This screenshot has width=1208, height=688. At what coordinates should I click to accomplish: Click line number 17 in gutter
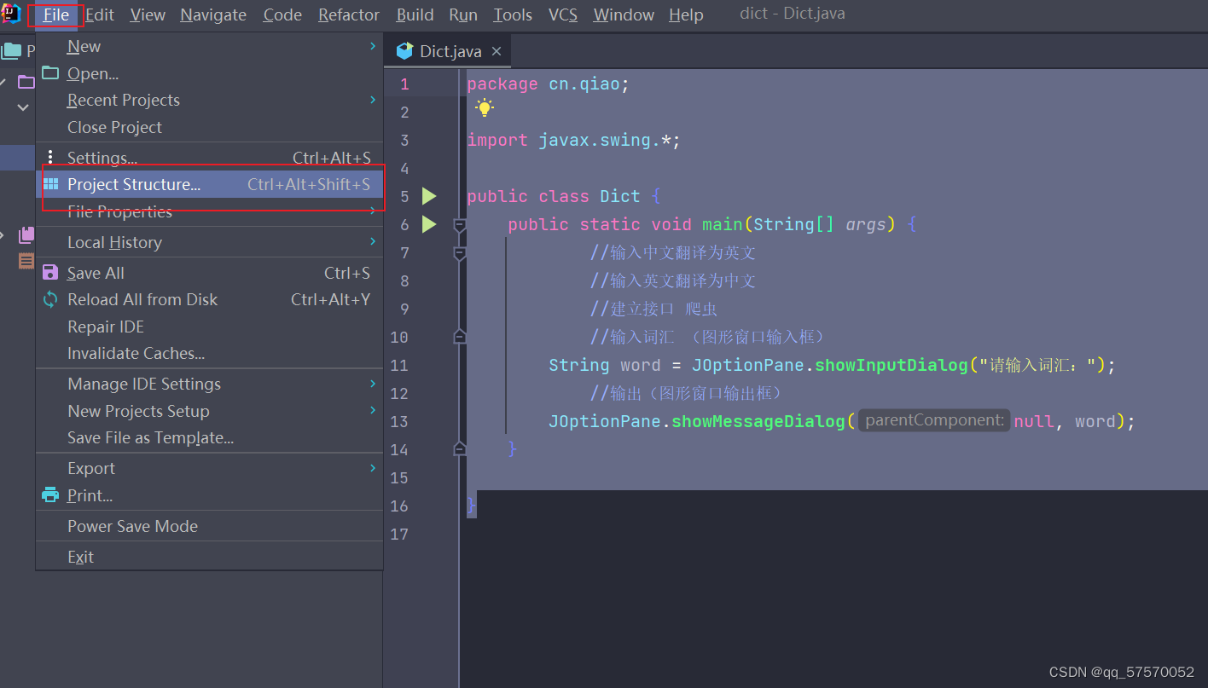point(399,534)
